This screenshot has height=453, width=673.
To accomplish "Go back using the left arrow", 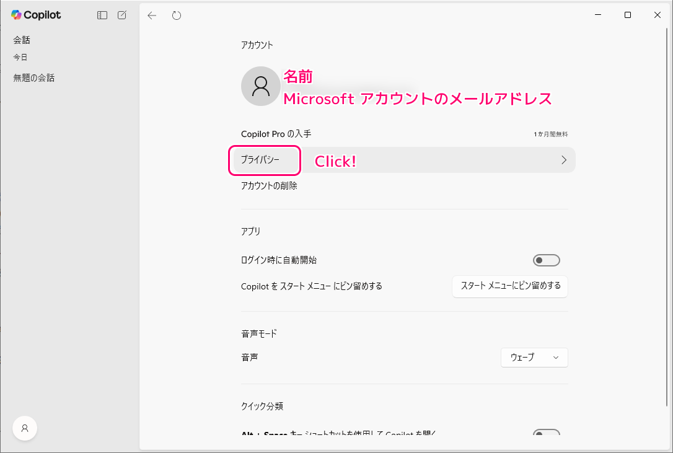I will click(152, 15).
